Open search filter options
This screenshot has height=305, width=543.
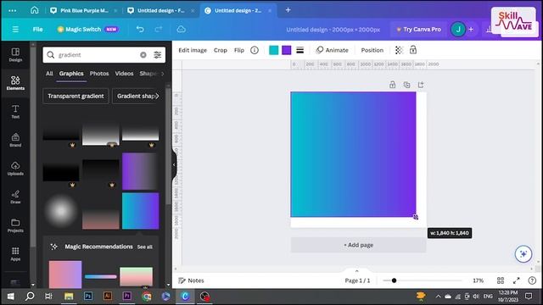click(x=157, y=54)
